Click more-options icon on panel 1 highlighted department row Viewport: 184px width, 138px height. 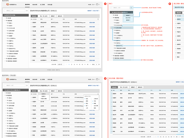132,28
